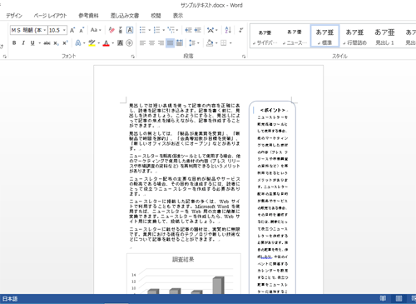Apply character border
The width and height of the screenshot is (416, 304).
point(130,30)
